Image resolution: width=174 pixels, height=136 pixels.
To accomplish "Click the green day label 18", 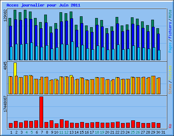I will [97, 132].
